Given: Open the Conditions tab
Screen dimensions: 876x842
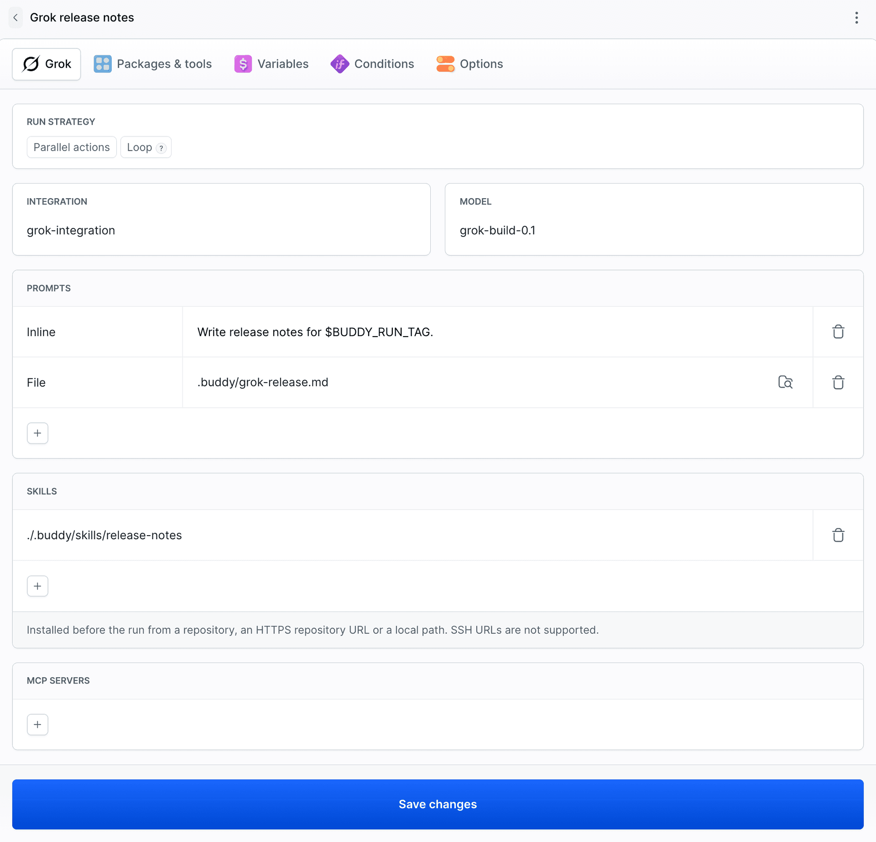Looking at the screenshot, I should 372,64.
